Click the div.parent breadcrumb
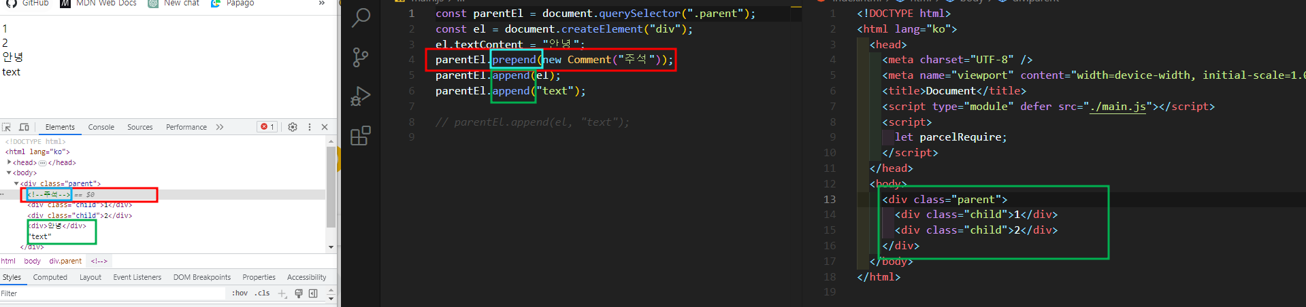Screen dimensions: 1306x307 65,261
